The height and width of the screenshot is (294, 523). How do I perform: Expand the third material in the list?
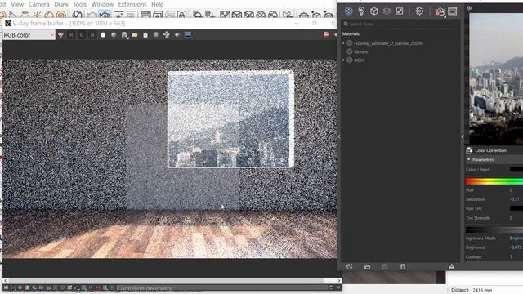[343, 60]
